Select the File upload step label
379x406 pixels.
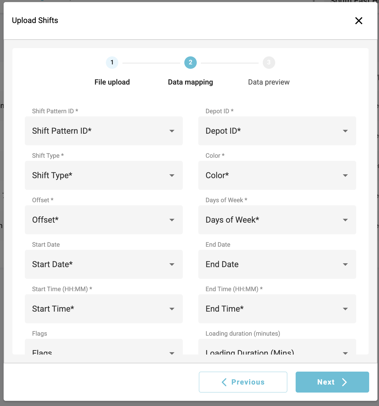tap(112, 82)
